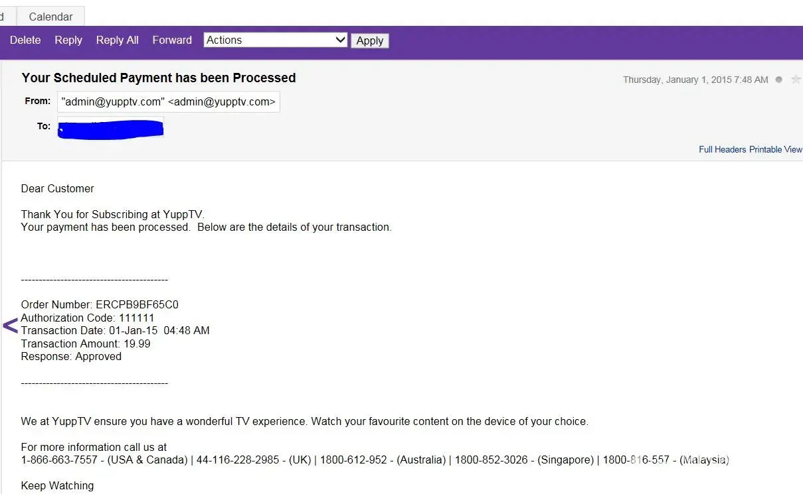Screen dimensions: 803x494
Task: Click the email subject heading
Action: [159, 78]
